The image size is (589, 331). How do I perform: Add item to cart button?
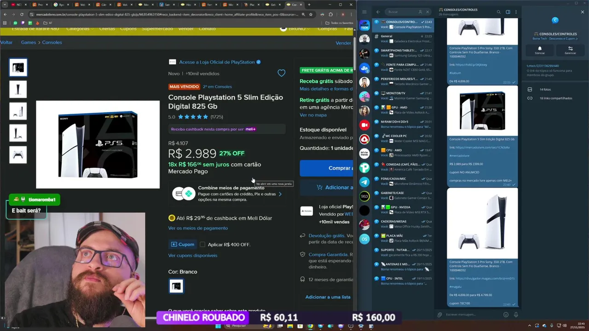coord(326,188)
